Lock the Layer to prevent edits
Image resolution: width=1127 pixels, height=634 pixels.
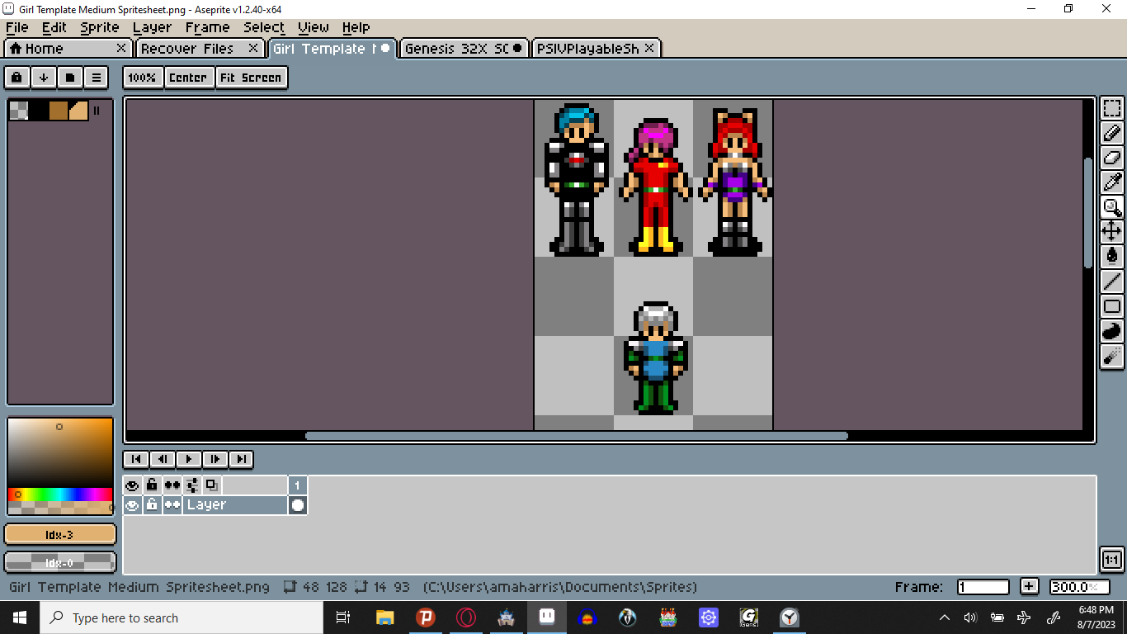[152, 504]
